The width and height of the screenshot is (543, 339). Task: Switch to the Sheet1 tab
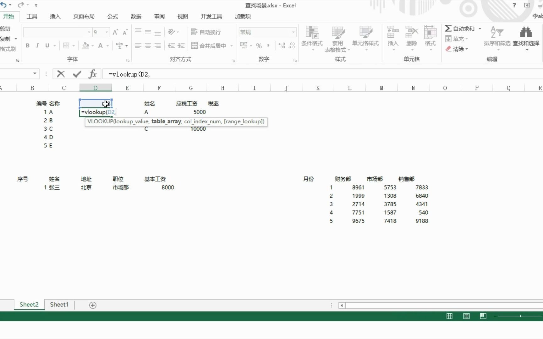[59, 304]
